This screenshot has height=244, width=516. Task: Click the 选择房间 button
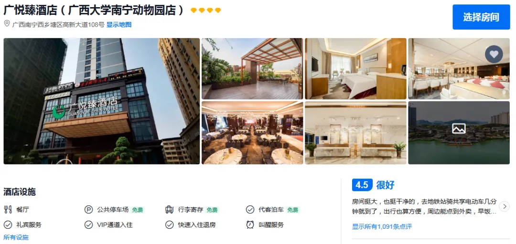pyautogui.click(x=481, y=17)
